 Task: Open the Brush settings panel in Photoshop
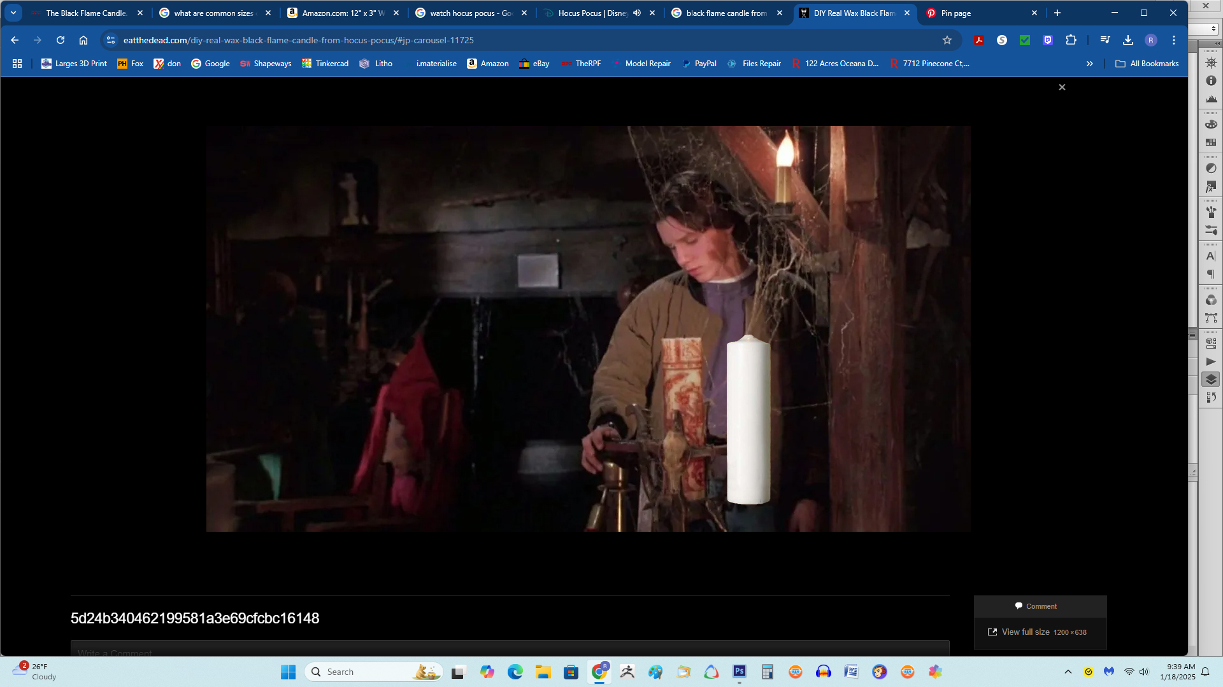(1211, 230)
